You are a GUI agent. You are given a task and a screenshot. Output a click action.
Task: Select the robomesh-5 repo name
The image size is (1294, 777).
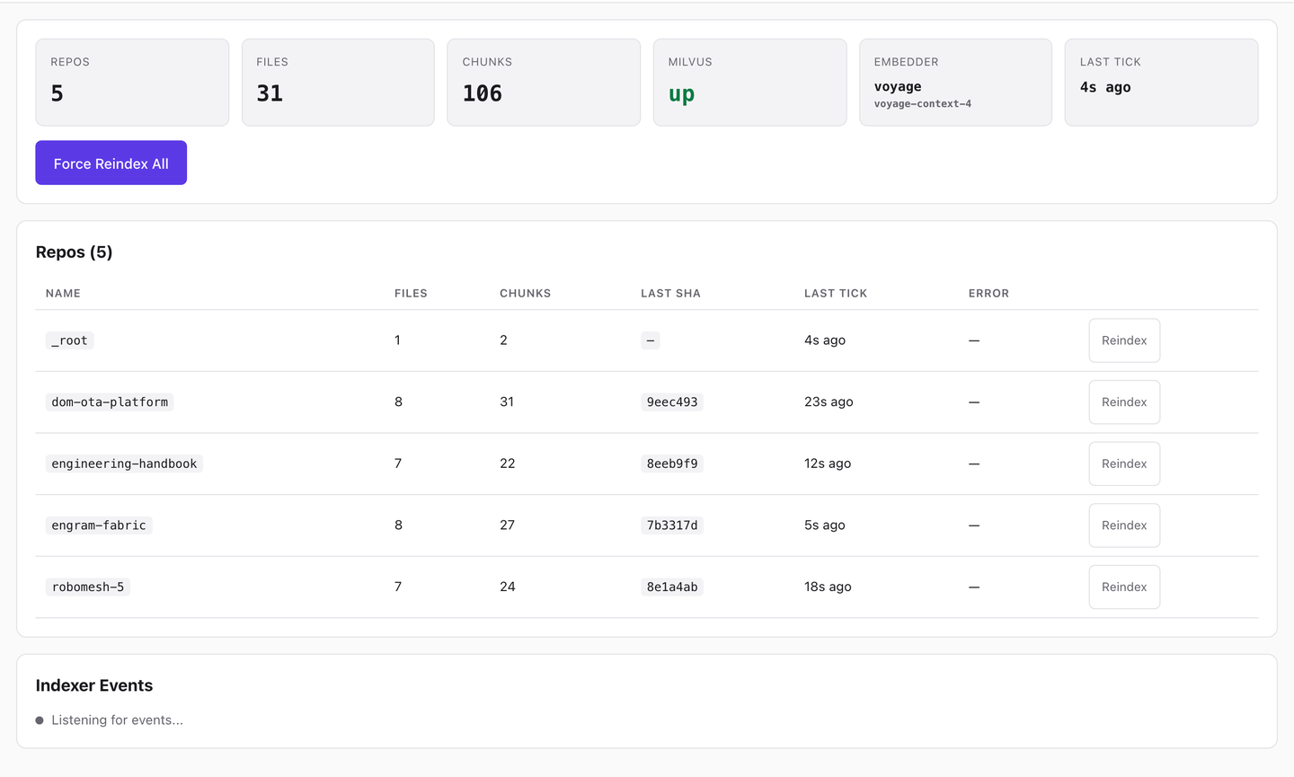pos(88,587)
